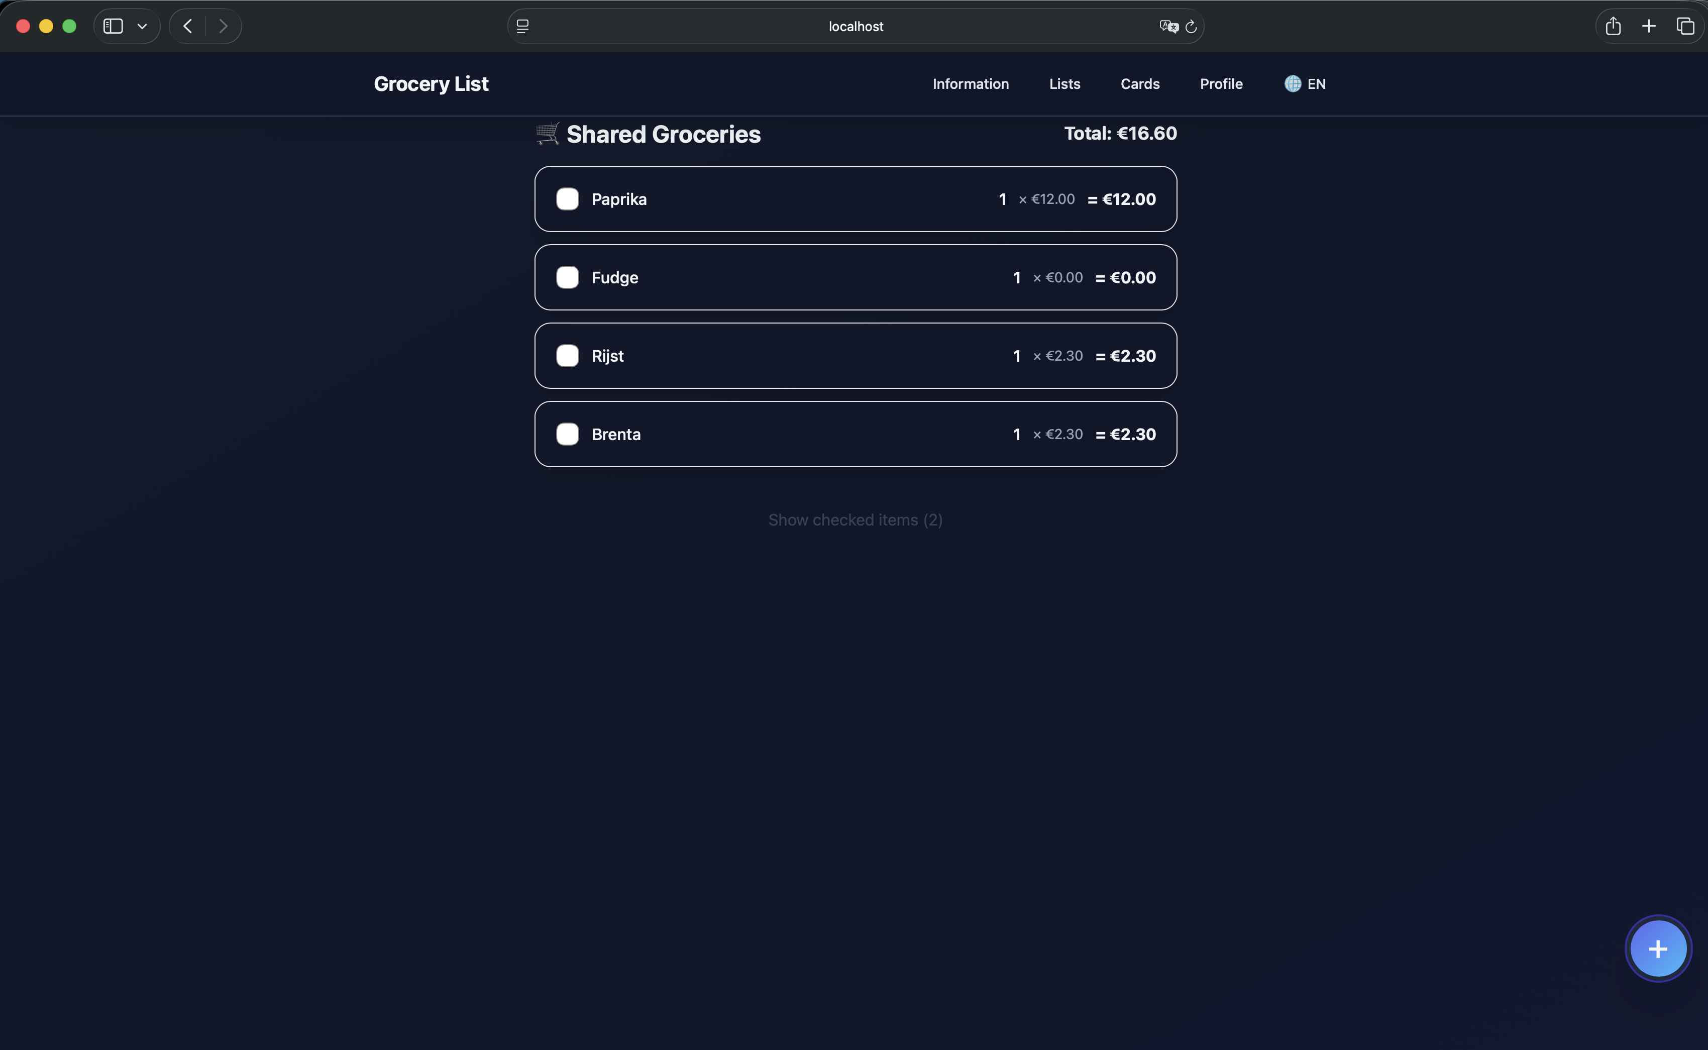This screenshot has width=1708, height=1050.
Task: Check the Paprika checkbox
Action: 567,198
